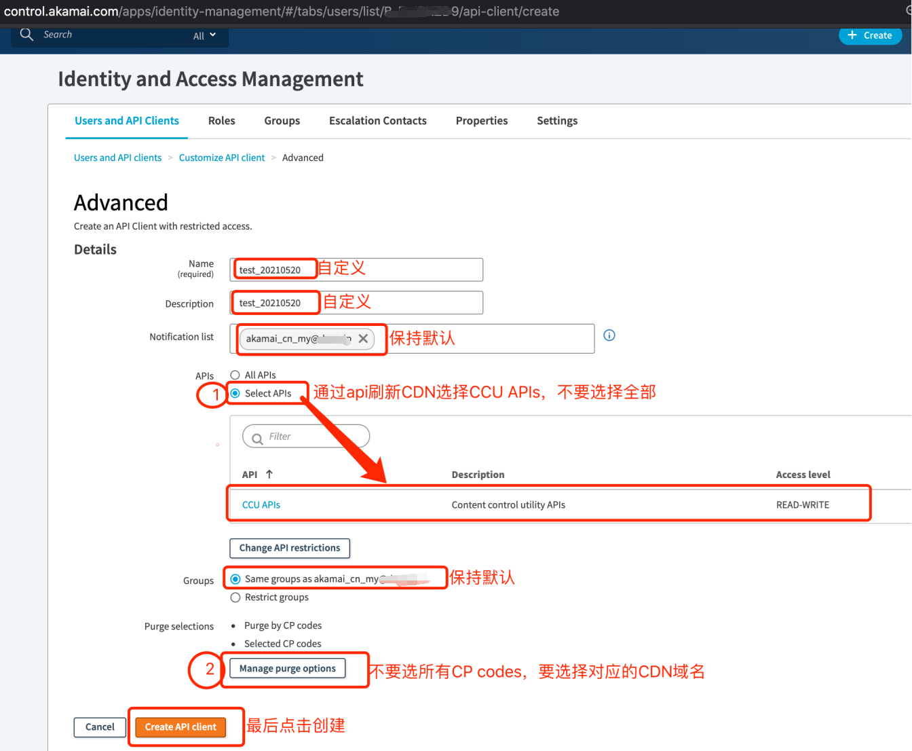This screenshot has height=751, width=912.
Task: Click the READ-WRITE access level cell
Action: 803,505
